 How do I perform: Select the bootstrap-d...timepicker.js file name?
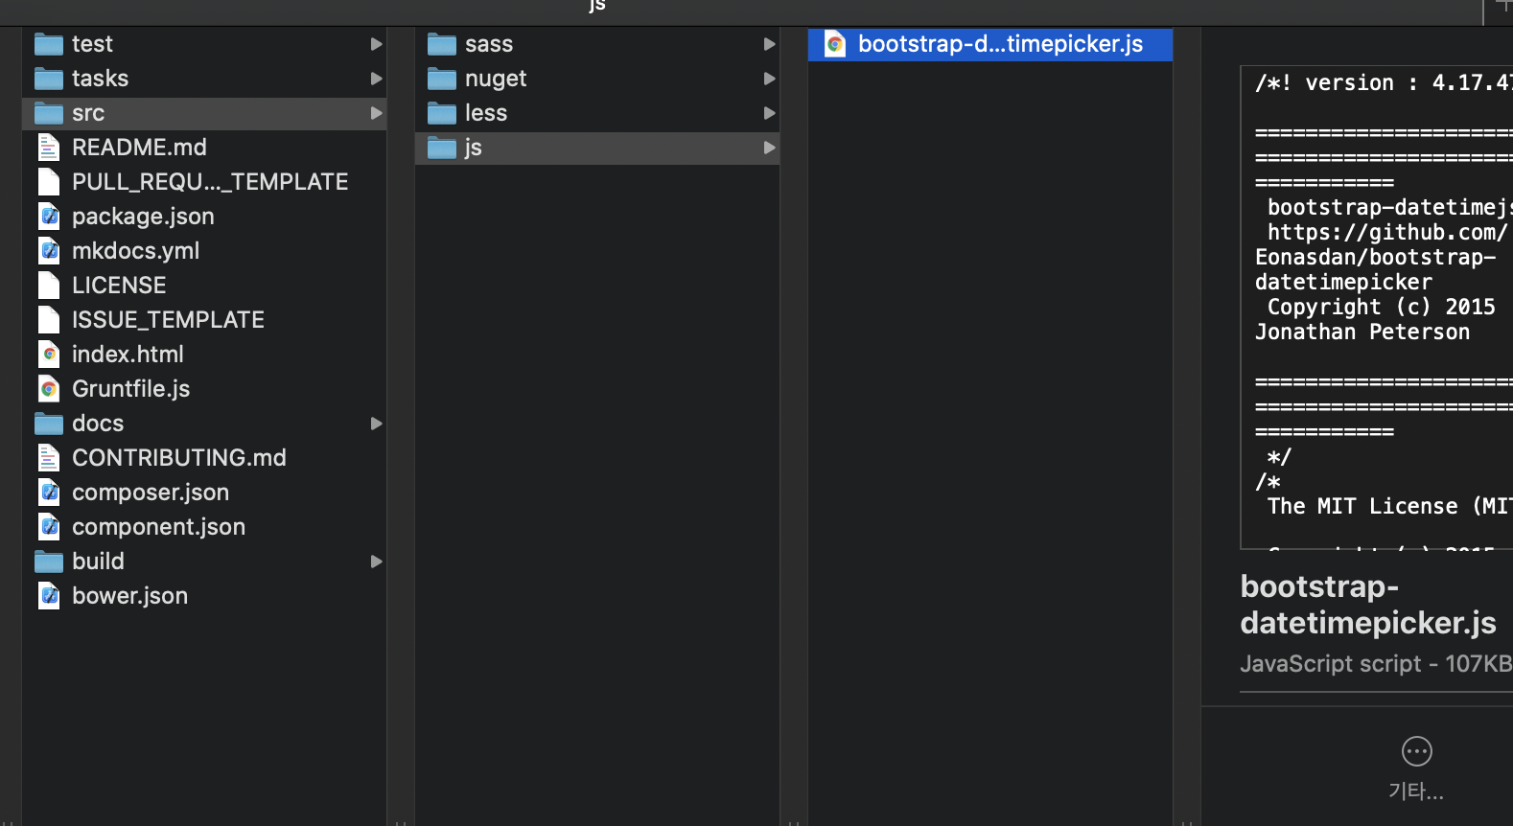1000,44
